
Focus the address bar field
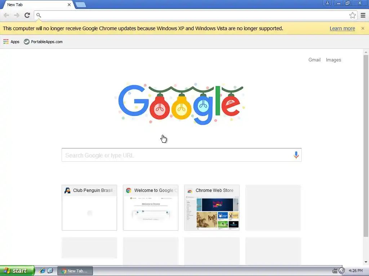coord(195,15)
